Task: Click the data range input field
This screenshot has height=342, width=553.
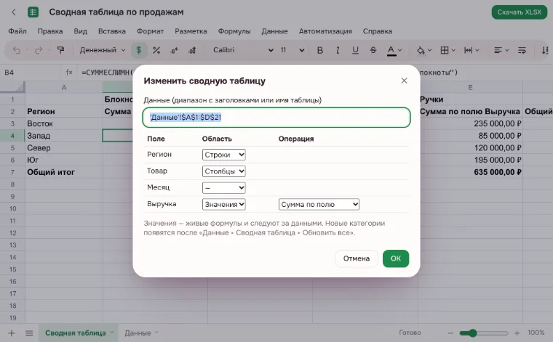Action: 276,117
